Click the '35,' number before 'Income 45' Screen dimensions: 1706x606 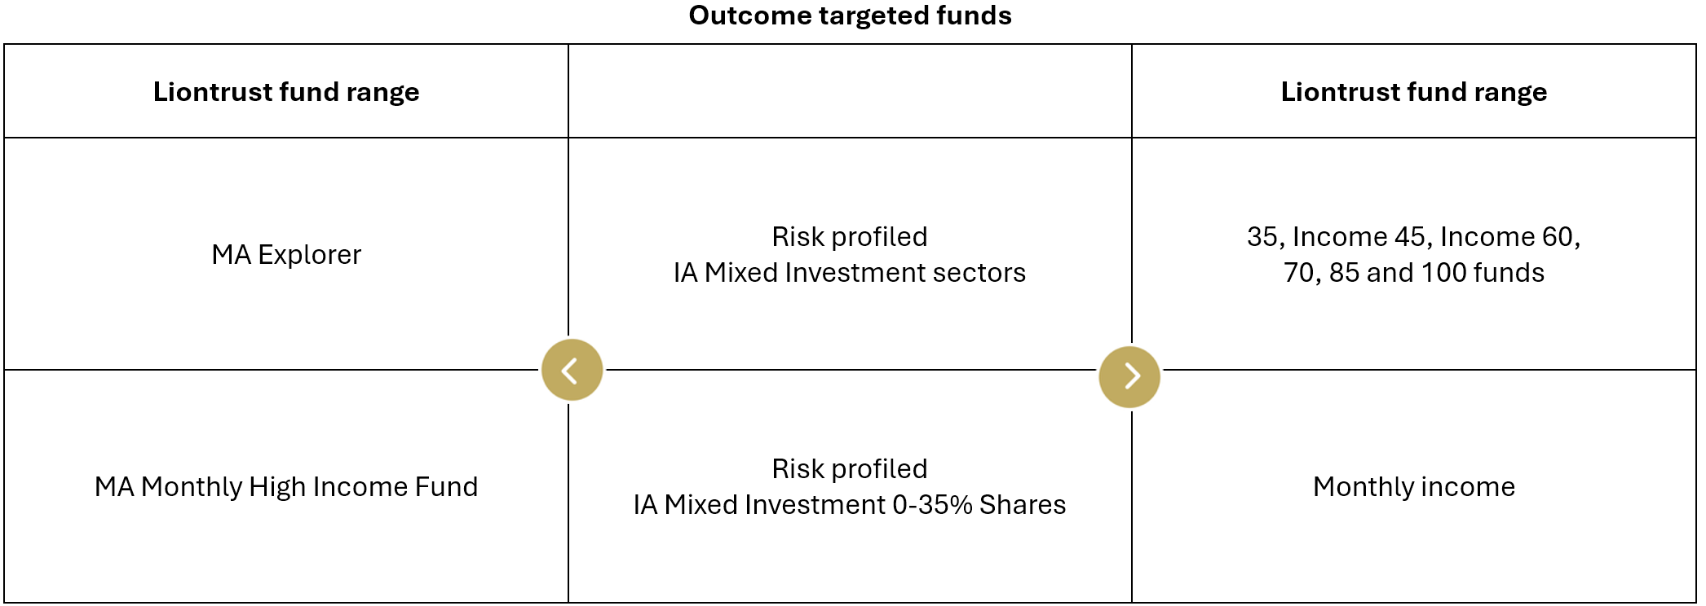1266,236
